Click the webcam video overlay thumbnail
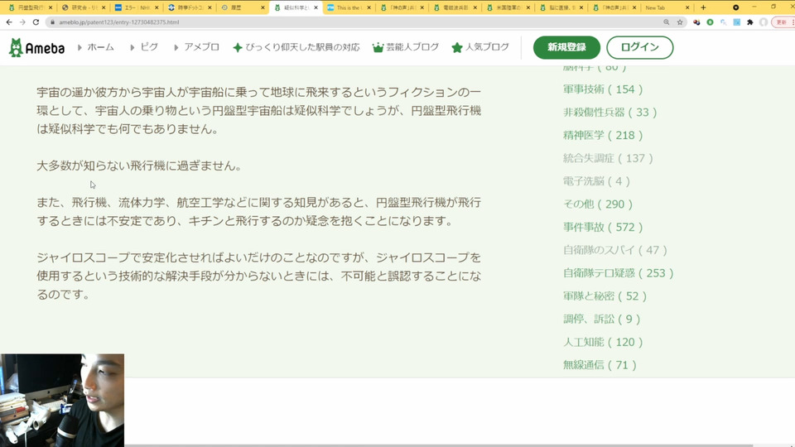This screenshot has height=447, width=795. [x=62, y=401]
